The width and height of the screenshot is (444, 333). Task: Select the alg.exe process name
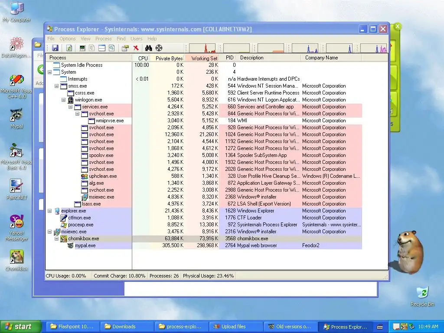point(96,183)
